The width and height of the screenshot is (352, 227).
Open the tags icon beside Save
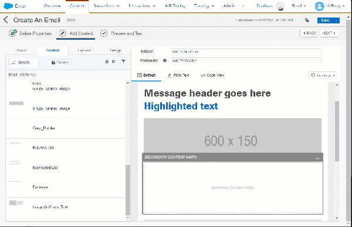[307, 20]
